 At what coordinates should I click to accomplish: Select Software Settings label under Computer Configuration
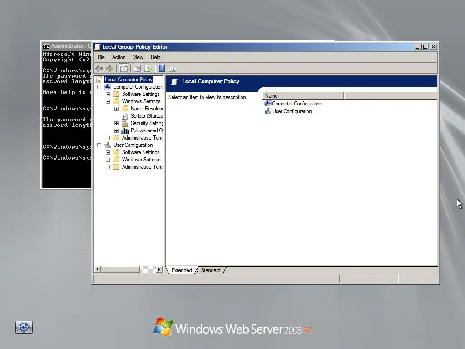click(141, 94)
